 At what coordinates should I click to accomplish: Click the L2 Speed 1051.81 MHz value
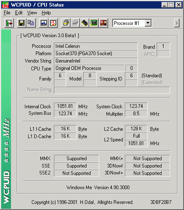tap(136, 143)
